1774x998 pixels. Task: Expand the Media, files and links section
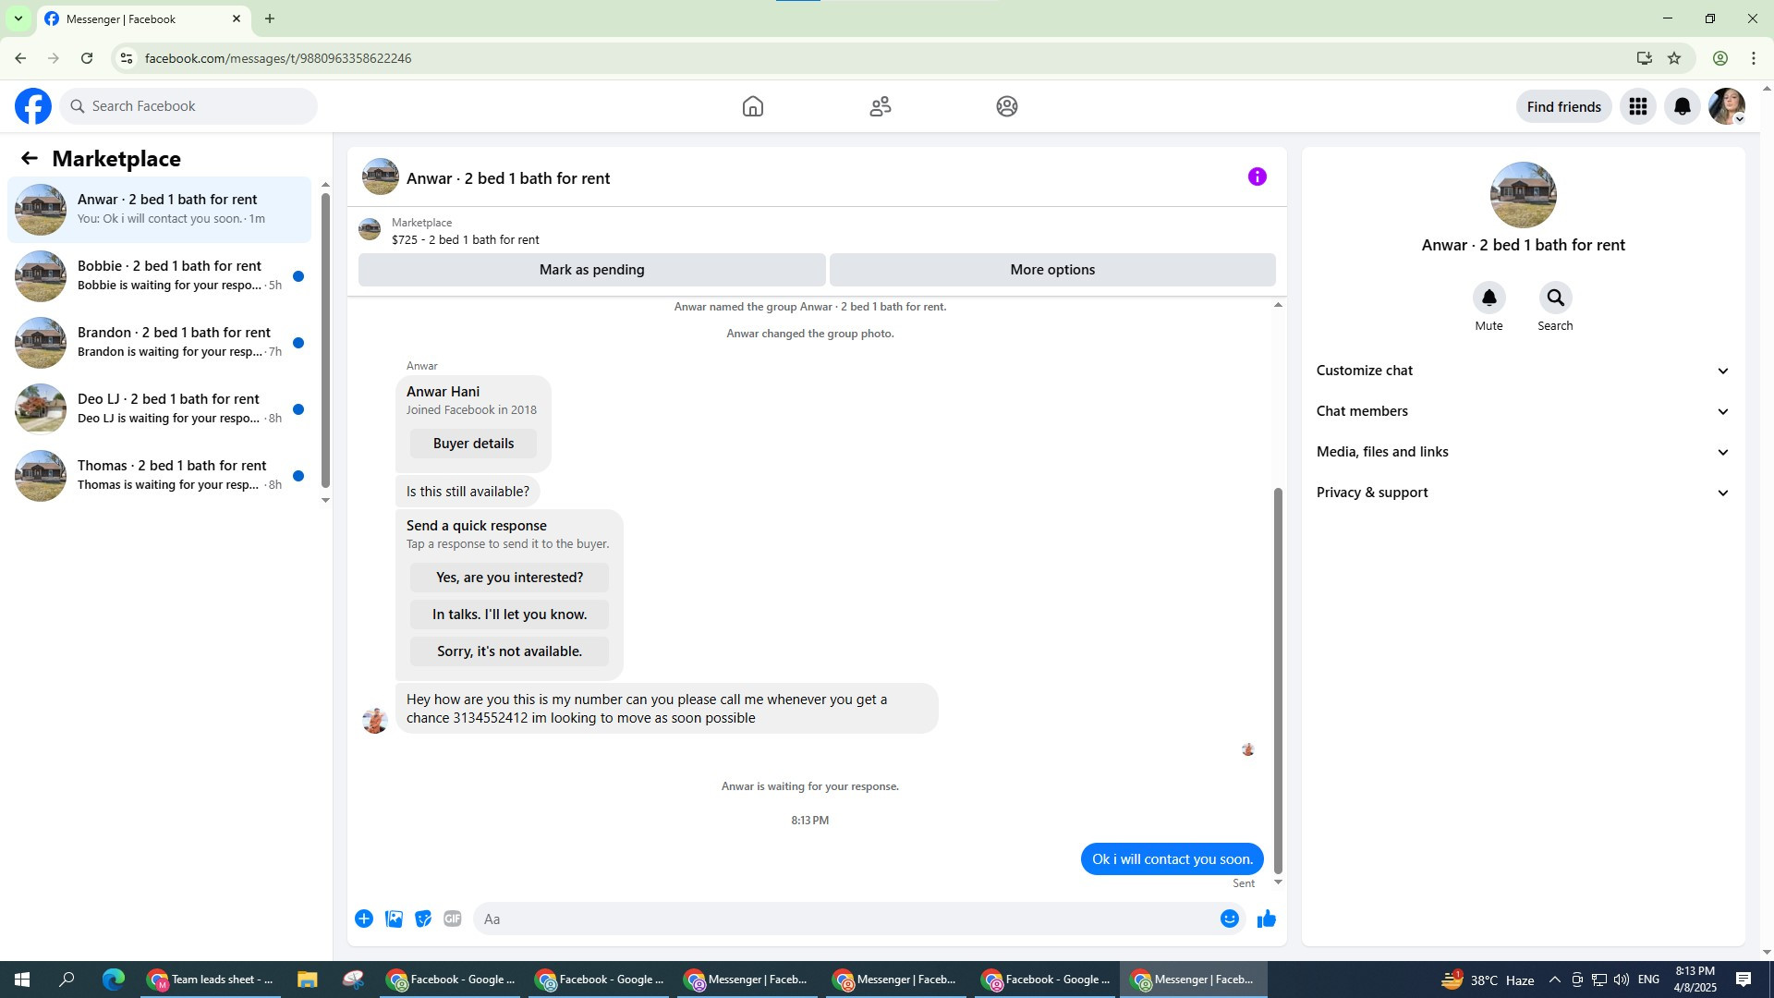(1522, 452)
